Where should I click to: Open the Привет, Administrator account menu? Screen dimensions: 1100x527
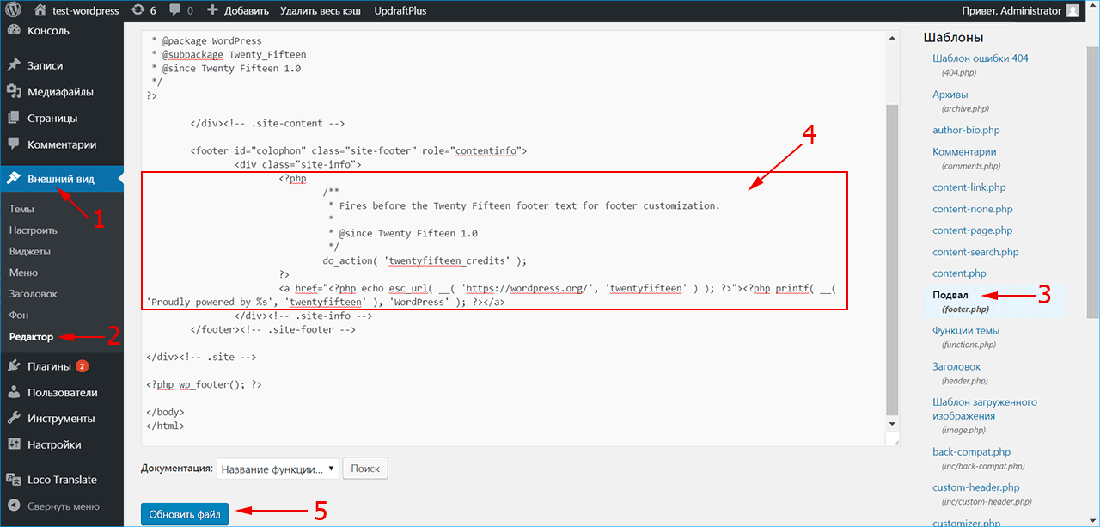1019,11
